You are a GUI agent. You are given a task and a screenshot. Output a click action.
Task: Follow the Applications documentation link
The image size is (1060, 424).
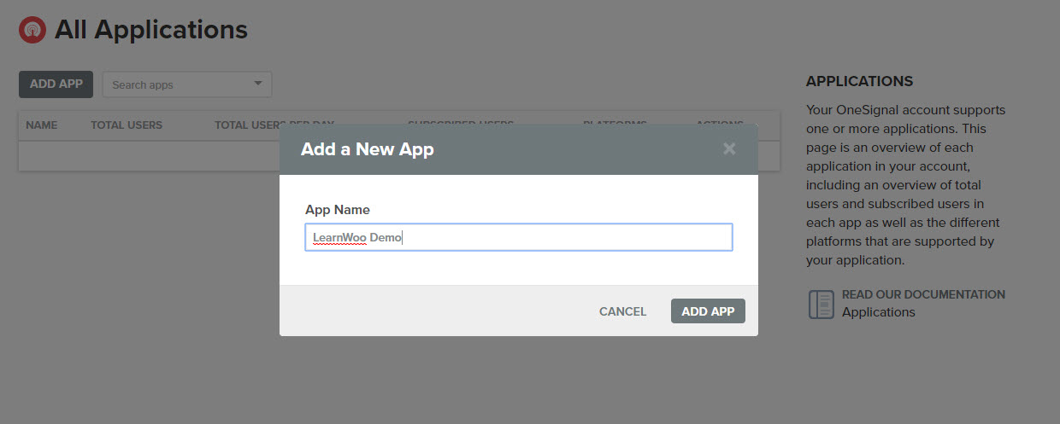coord(878,312)
